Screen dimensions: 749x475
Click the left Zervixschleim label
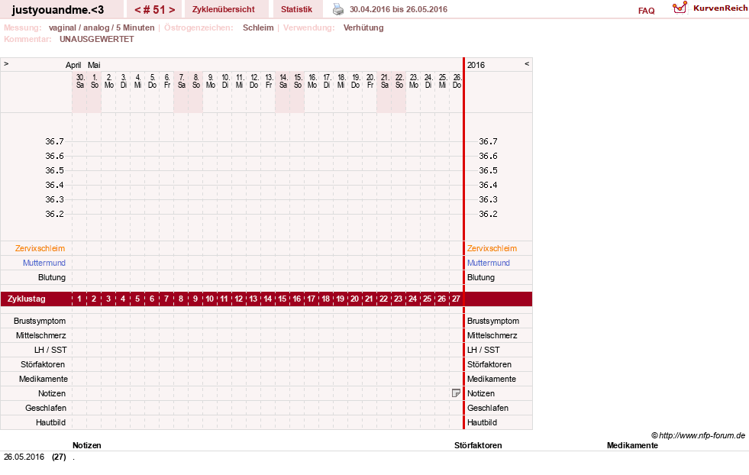[40, 248]
